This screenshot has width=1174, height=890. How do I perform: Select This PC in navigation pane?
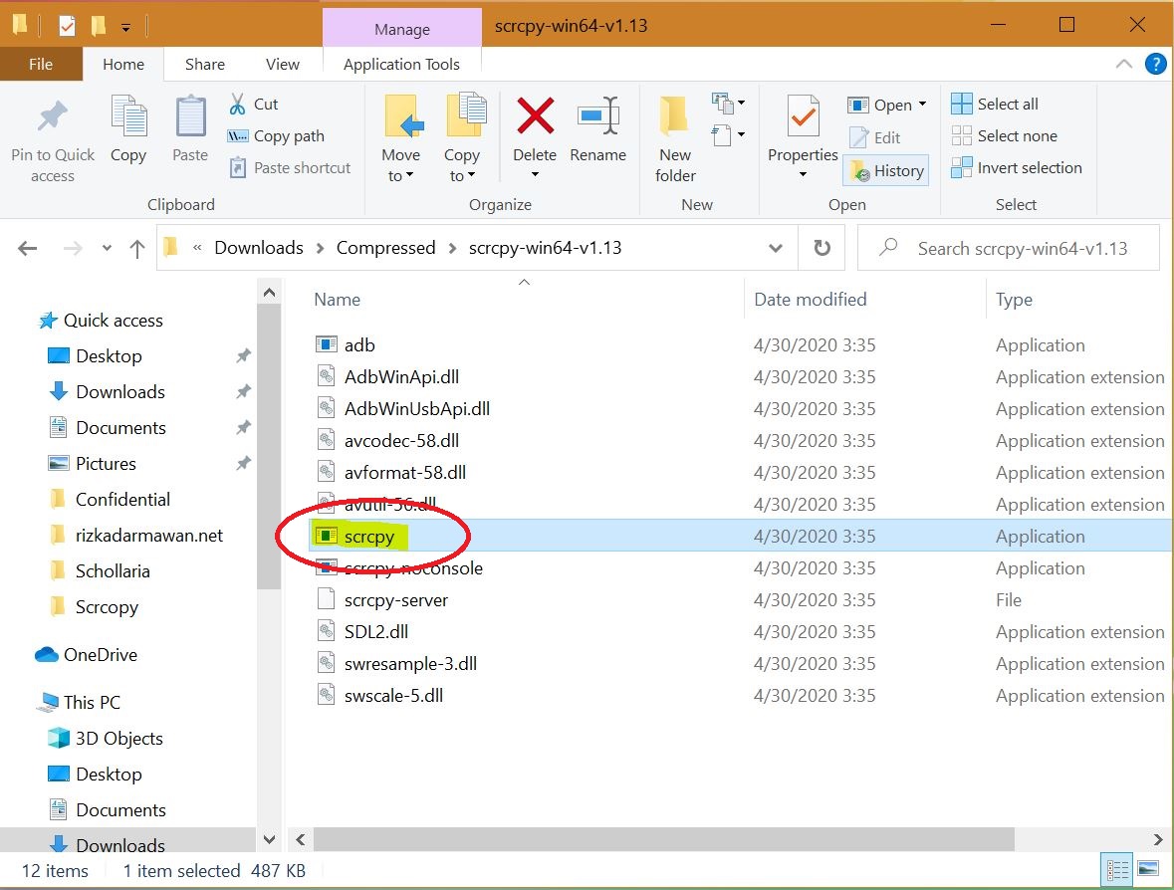pos(92,702)
